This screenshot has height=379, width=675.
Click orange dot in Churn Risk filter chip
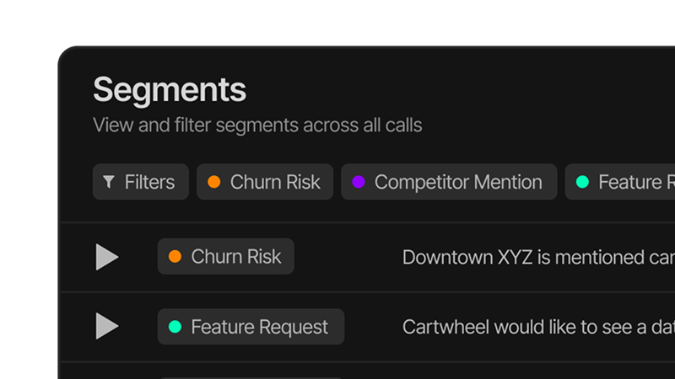tap(214, 182)
